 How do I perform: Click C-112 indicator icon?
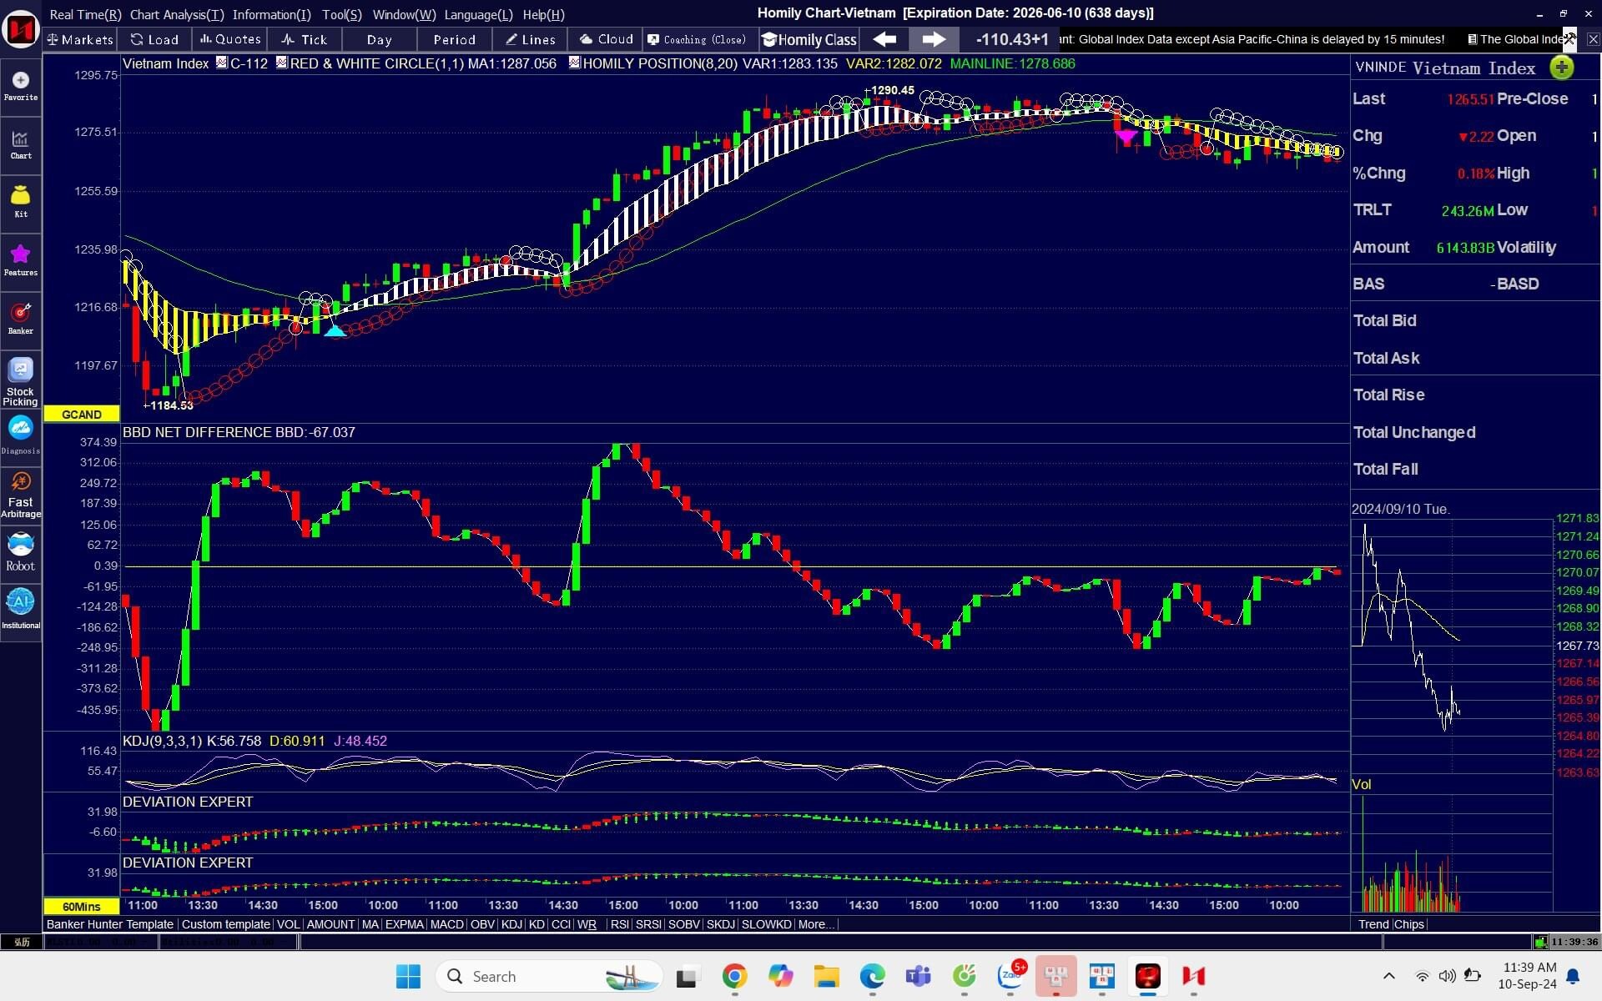pos(221,63)
